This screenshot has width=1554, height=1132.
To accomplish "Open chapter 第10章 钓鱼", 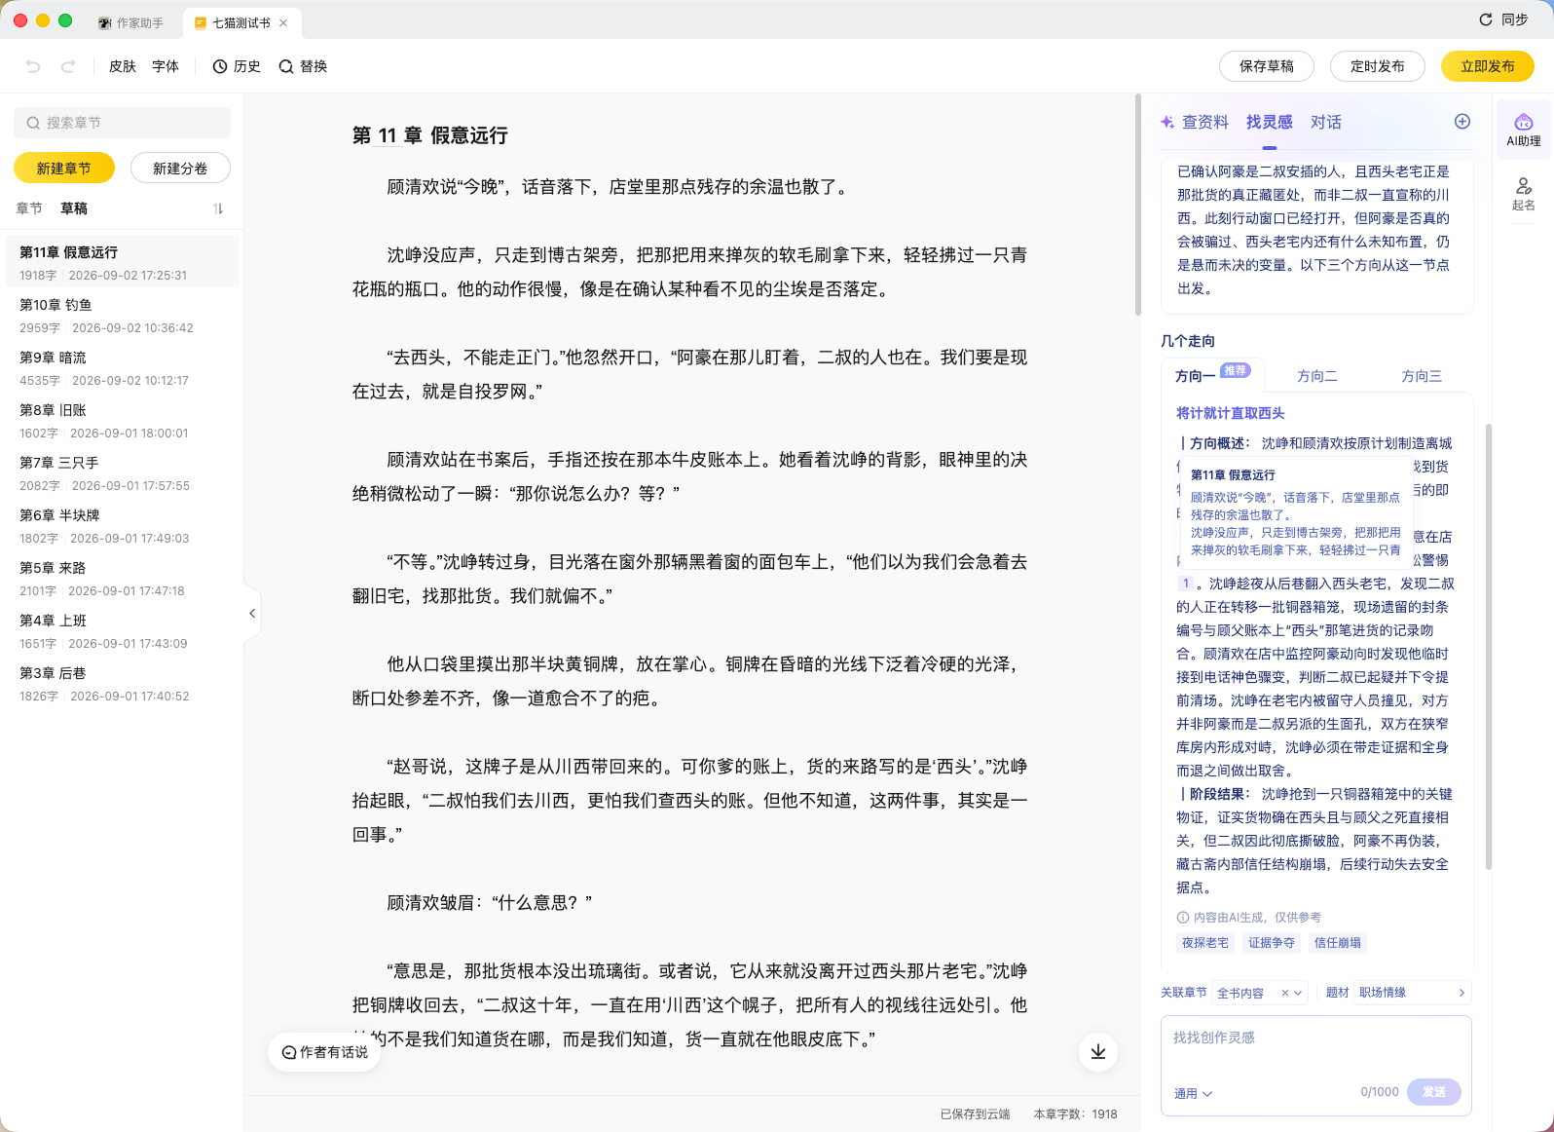I will pyautogui.click(x=123, y=315).
